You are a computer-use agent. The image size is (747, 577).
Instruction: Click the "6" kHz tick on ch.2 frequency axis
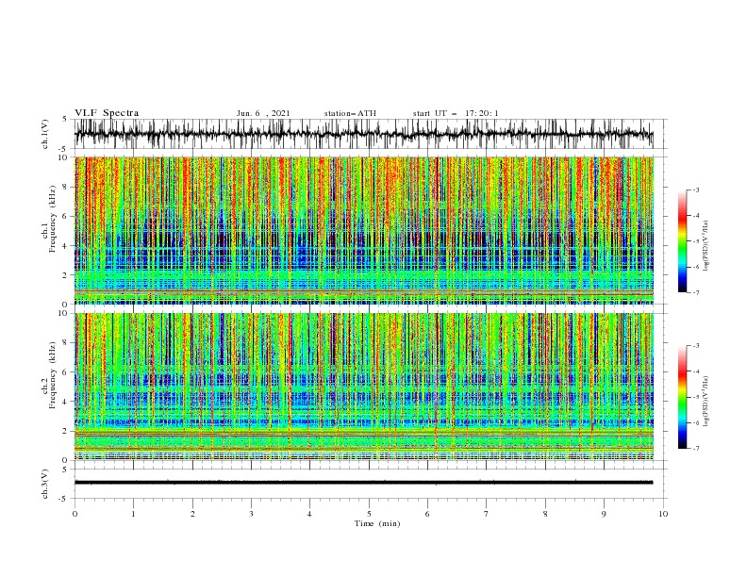click(66, 372)
